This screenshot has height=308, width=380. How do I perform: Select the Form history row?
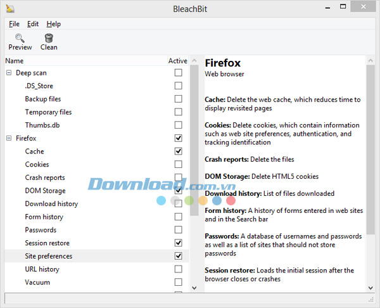[x=97, y=217]
